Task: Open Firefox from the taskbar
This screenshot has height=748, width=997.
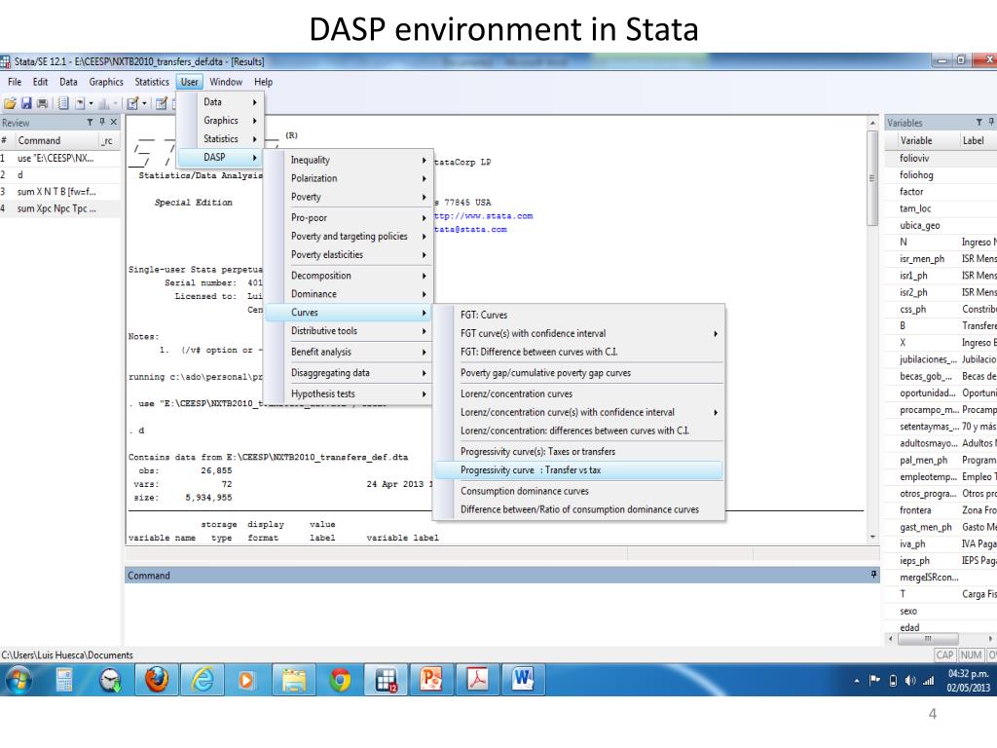Action: coord(157,680)
